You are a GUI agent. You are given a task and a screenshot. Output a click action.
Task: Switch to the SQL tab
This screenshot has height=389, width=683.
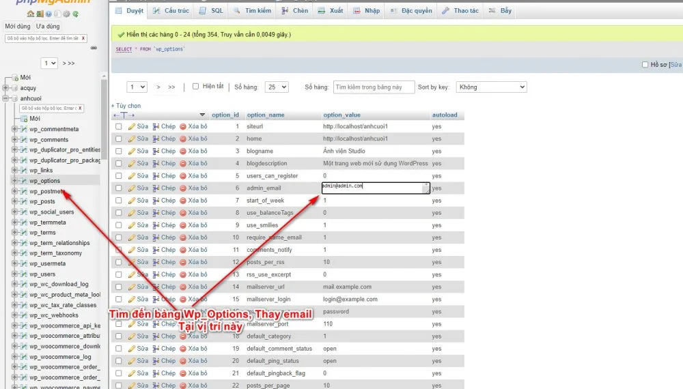[x=212, y=11]
